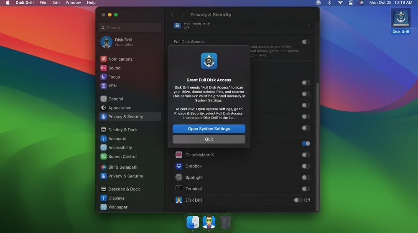418x233 pixels.
Task: Click the Quit button in dialog
Action: [x=209, y=139]
